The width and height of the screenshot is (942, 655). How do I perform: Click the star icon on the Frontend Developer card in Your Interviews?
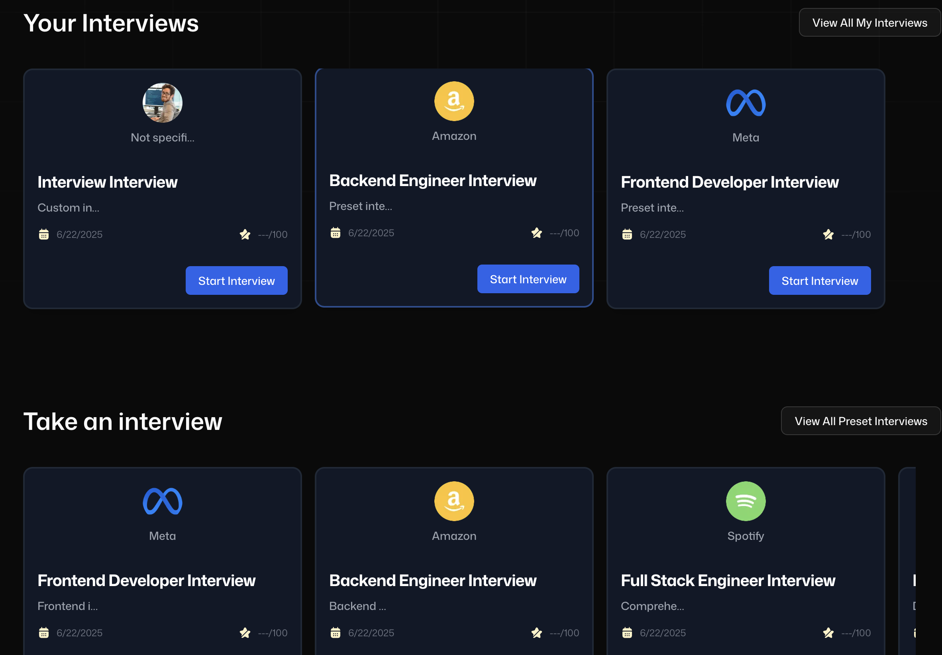click(x=828, y=234)
